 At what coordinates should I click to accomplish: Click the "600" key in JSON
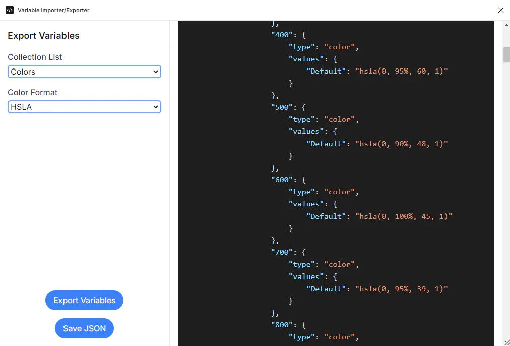pyautogui.click(x=282, y=180)
